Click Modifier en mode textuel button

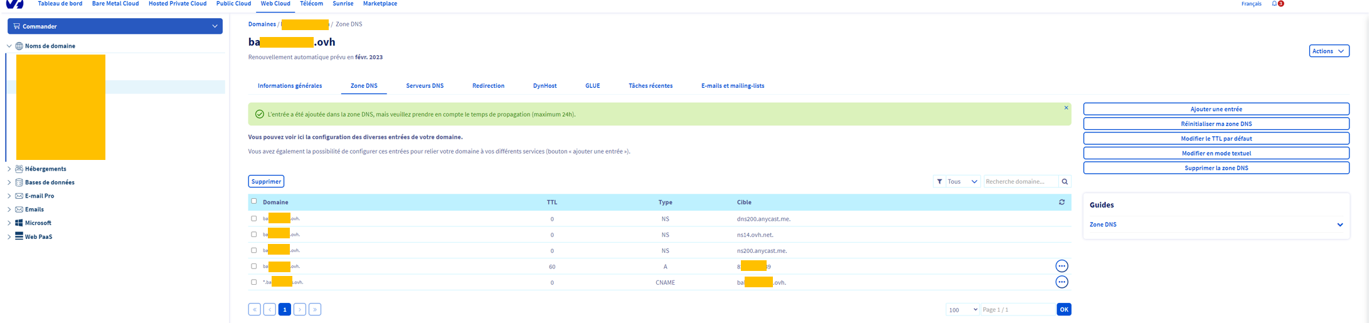(x=1216, y=153)
